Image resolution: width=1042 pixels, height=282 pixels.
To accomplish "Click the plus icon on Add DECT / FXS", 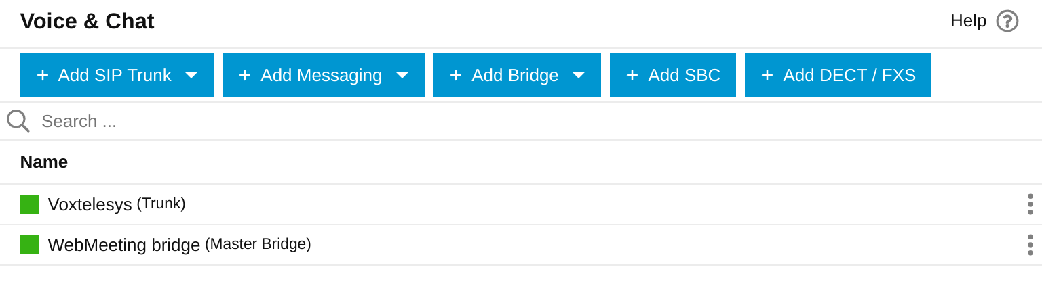I will click(x=767, y=75).
